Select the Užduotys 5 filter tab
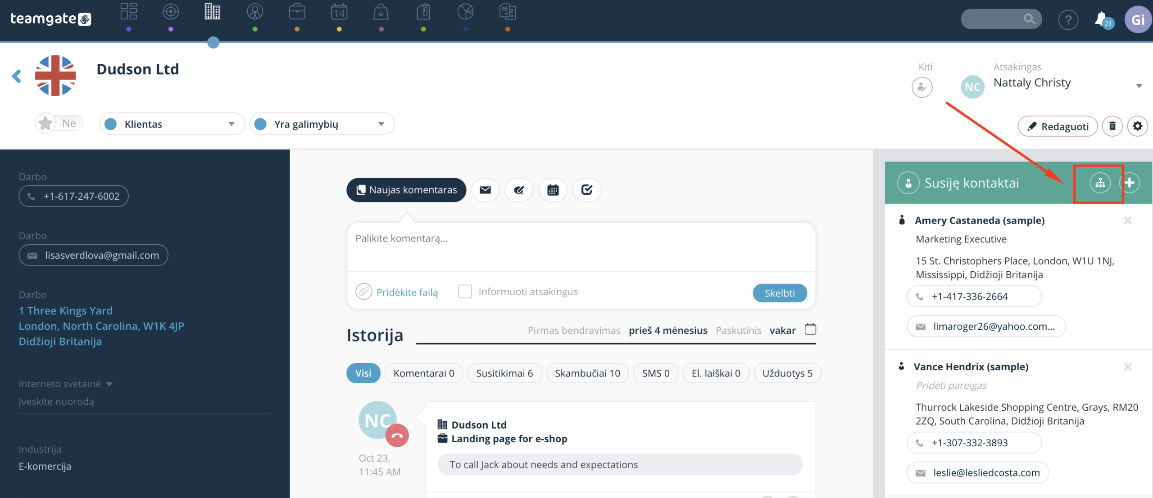The image size is (1153, 498). pyautogui.click(x=787, y=373)
